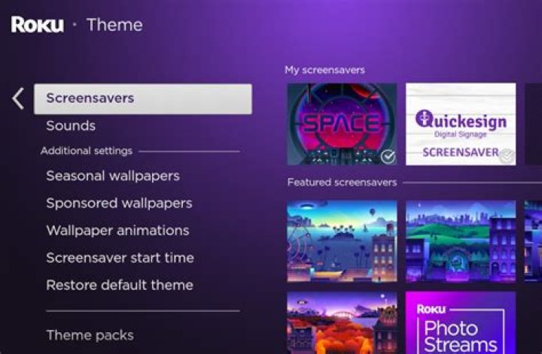Open Theme packs
Screen dimensions: 542x354
click(90, 335)
